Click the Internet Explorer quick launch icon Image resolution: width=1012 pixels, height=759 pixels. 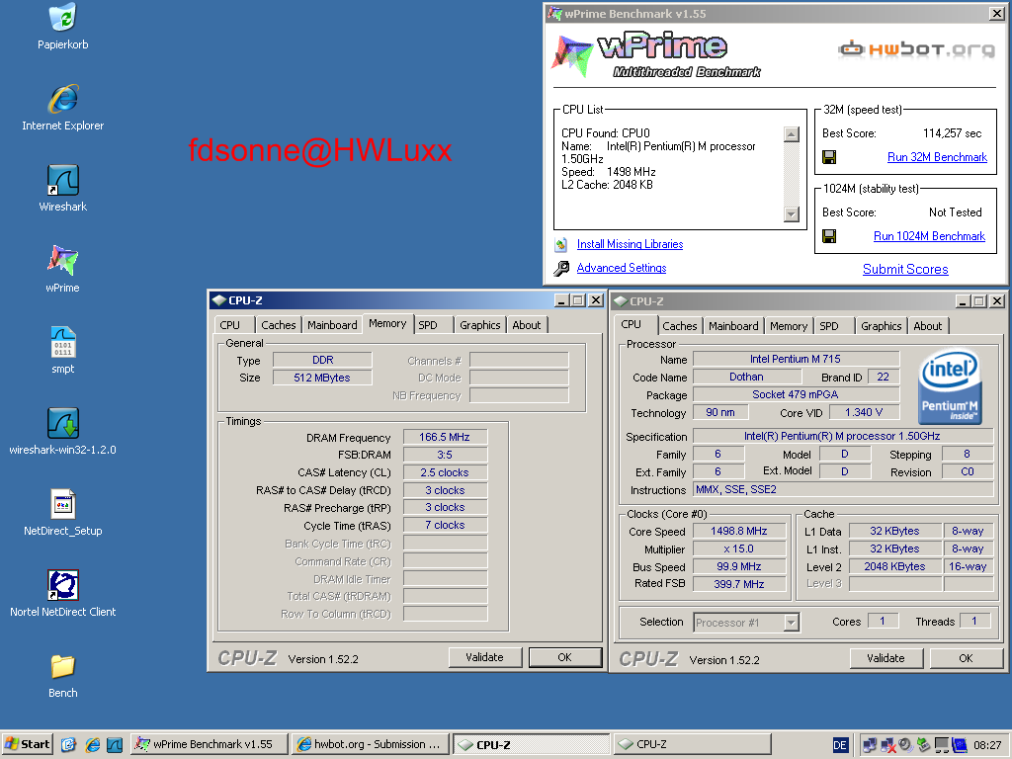tap(92, 745)
